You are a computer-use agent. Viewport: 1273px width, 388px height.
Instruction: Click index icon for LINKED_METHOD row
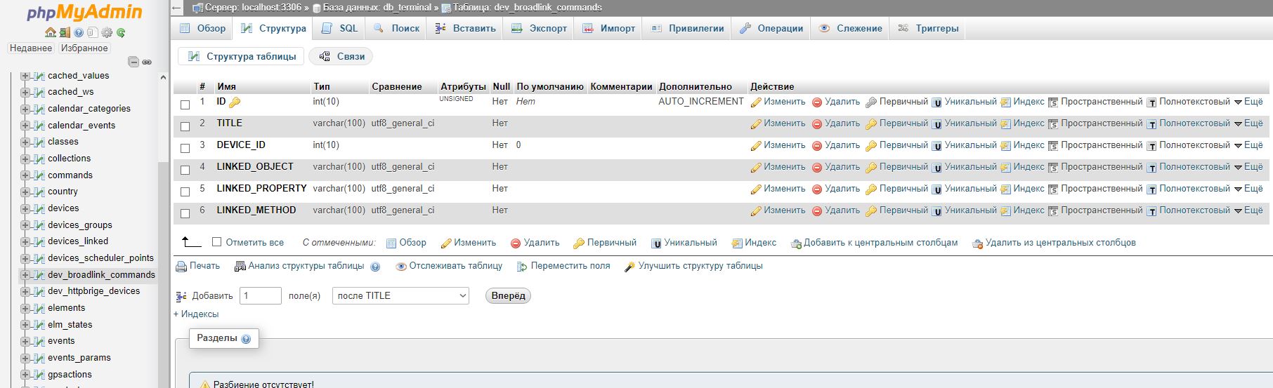1005,210
